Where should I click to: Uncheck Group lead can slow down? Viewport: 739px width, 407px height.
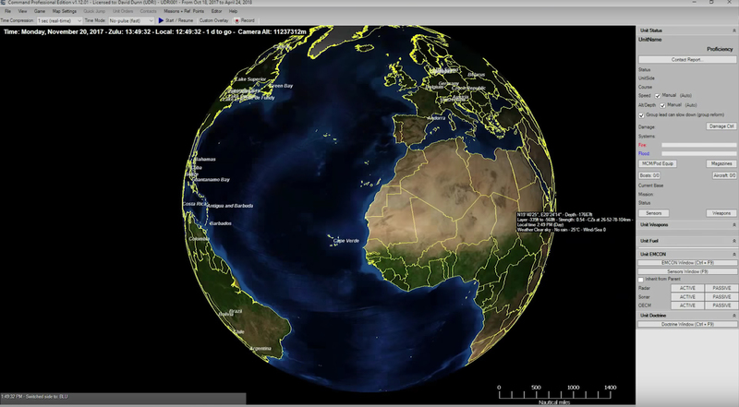(642, 114)
